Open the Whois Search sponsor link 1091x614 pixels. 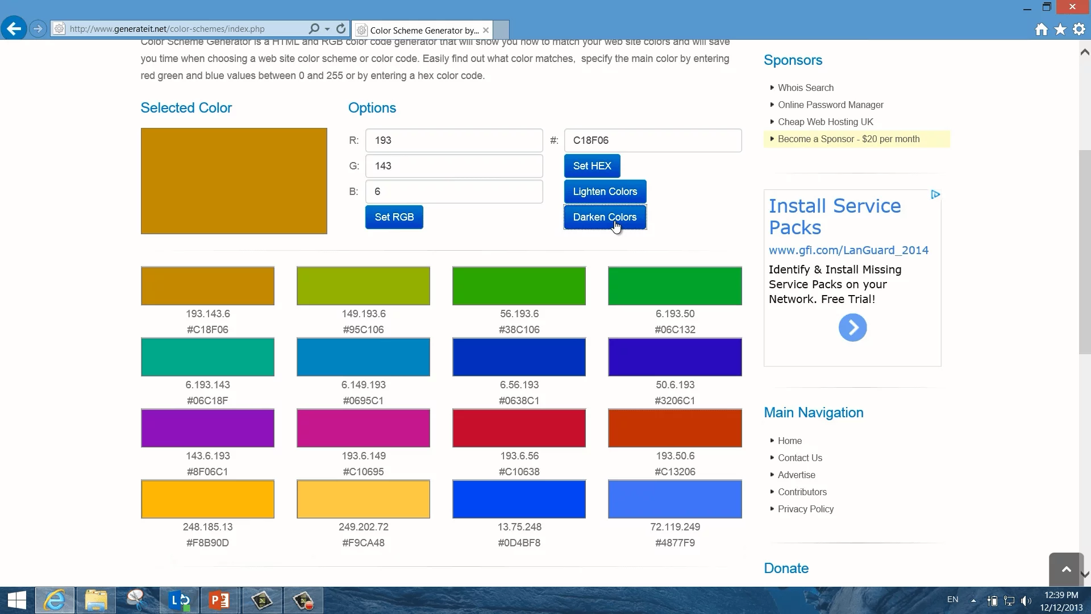(x=805, y=88)
